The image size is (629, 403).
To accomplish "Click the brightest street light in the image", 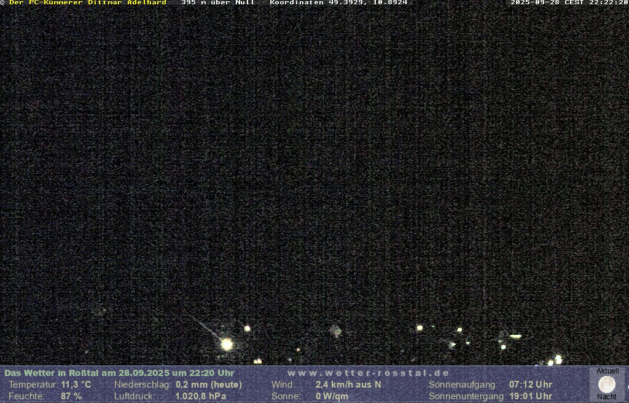I will point(227,345).
